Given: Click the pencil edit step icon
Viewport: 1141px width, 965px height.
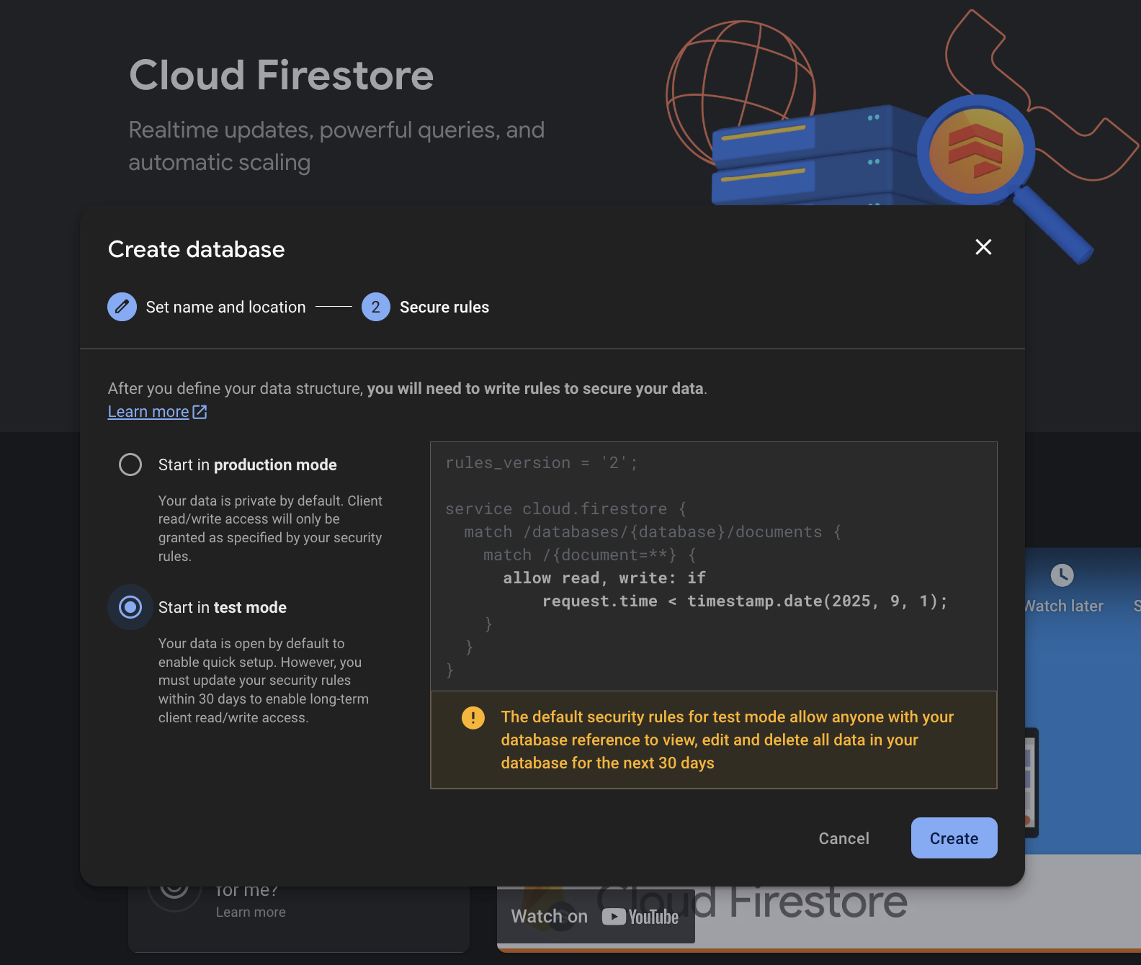Looking at the screenshot, I should pyautogui.click(x=122, y=307).
